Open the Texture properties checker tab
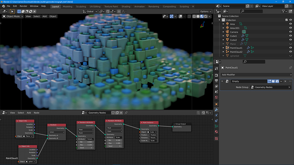Viewport: 294px width, 165px height. (x=216, y=139)
